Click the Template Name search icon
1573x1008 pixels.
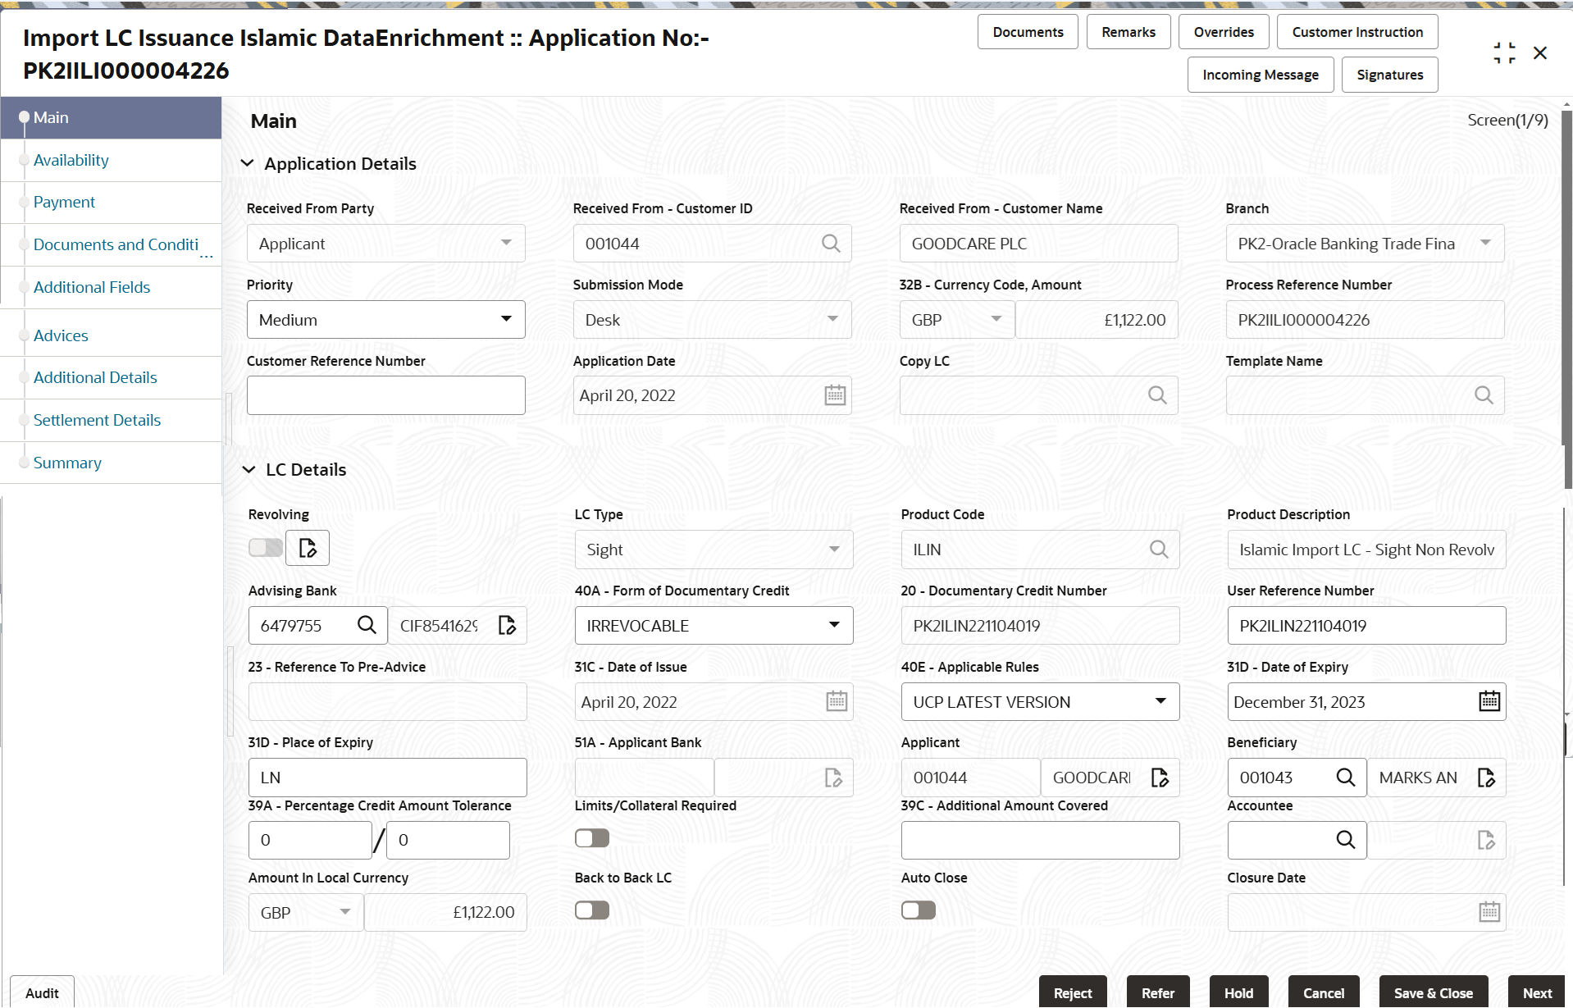click(x=1484, y=395)
